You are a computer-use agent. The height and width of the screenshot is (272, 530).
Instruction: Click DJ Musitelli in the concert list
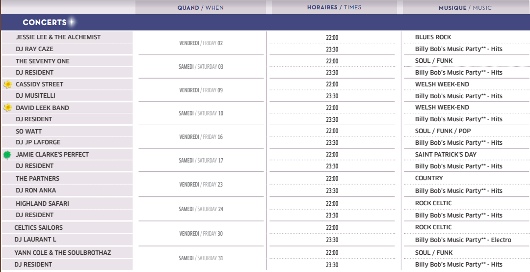67,96
